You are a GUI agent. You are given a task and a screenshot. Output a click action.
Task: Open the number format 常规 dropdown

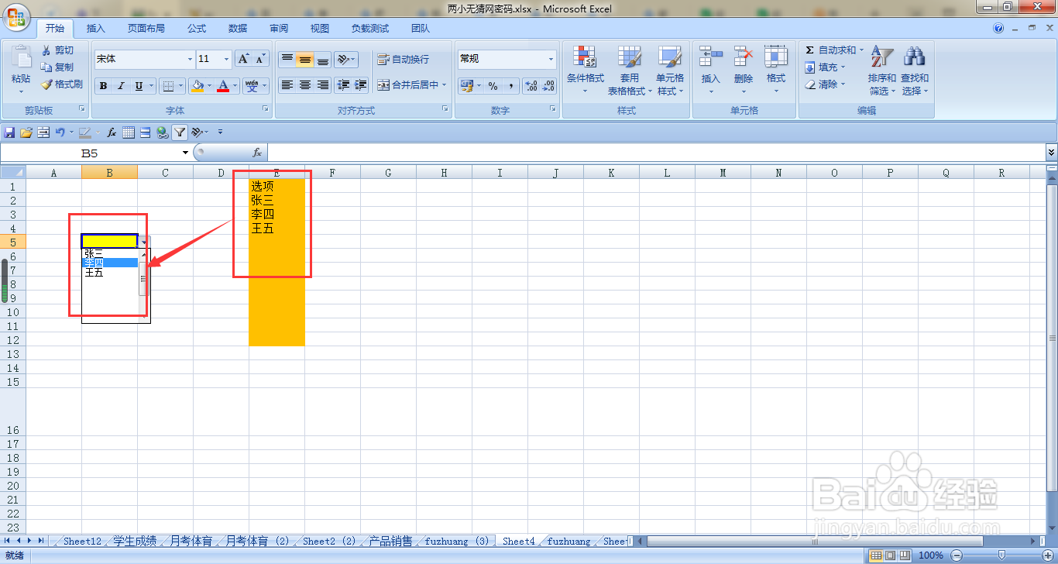(x=551, y=59)
